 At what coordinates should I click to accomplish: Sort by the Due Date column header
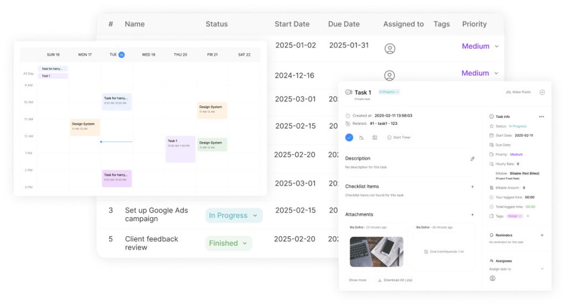(343, 24)
